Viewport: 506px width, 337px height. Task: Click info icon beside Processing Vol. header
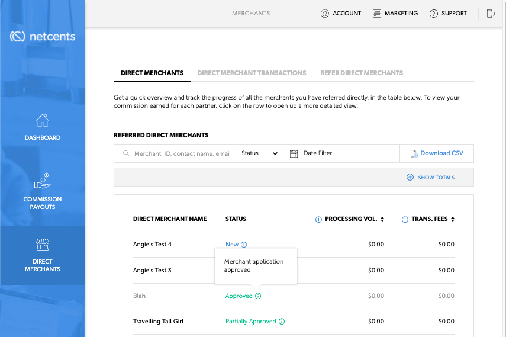coord(318,219)
